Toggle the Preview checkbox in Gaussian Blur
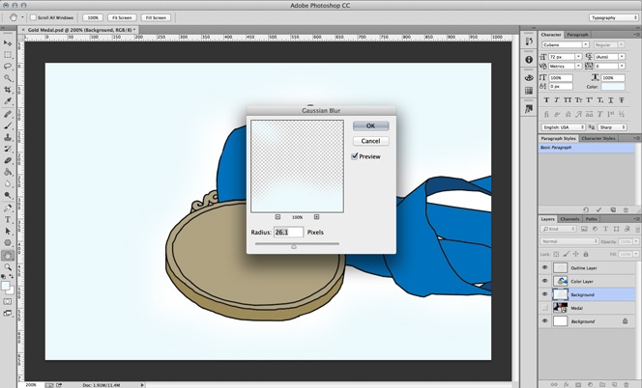The height and width of the screenshot is (388, 642). point(355,156)
